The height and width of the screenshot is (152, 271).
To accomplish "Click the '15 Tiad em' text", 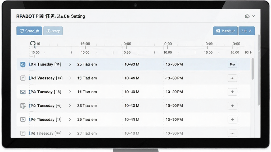I will (87, 78).
